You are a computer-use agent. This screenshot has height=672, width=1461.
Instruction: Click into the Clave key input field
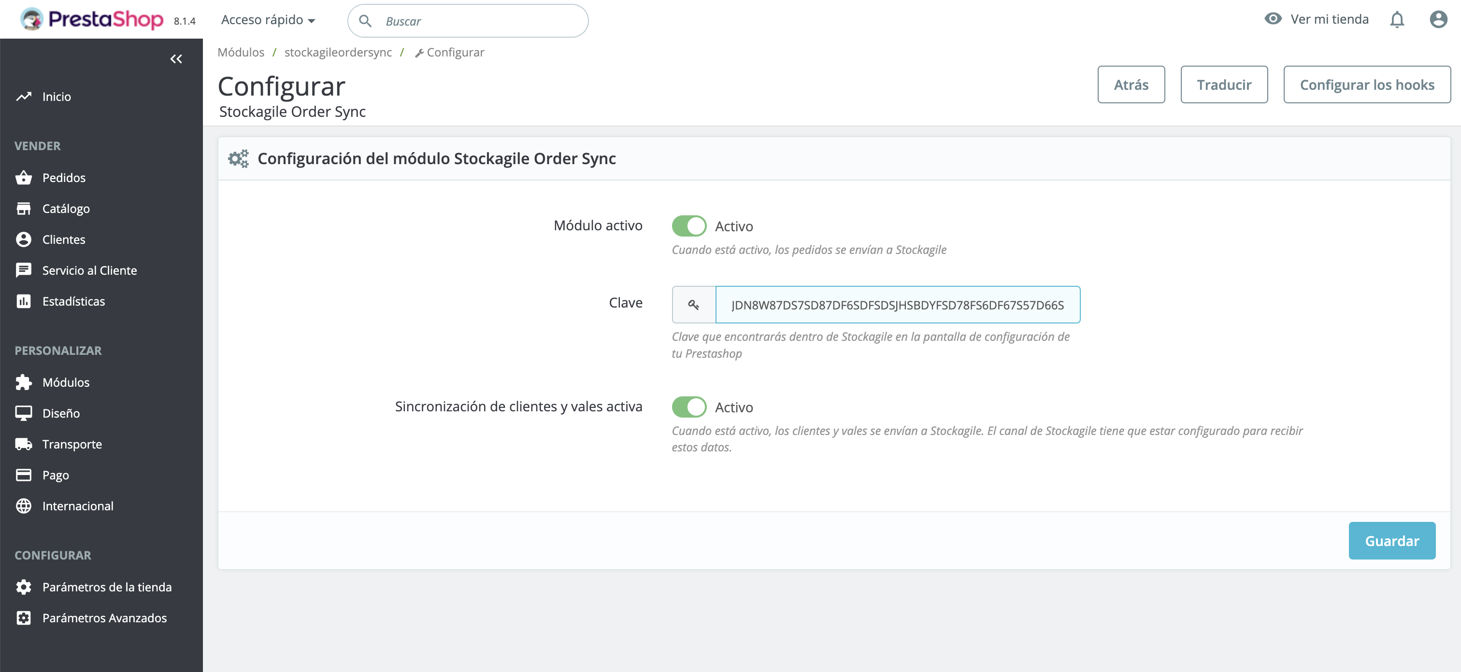click(x=897, y=305)
